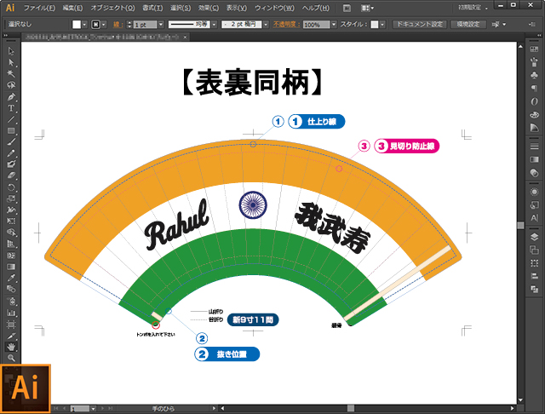The height and width of the screenshot is (414, 545).
Task: Open the ヘルプ(H) menu
Action: coord(316,8)
